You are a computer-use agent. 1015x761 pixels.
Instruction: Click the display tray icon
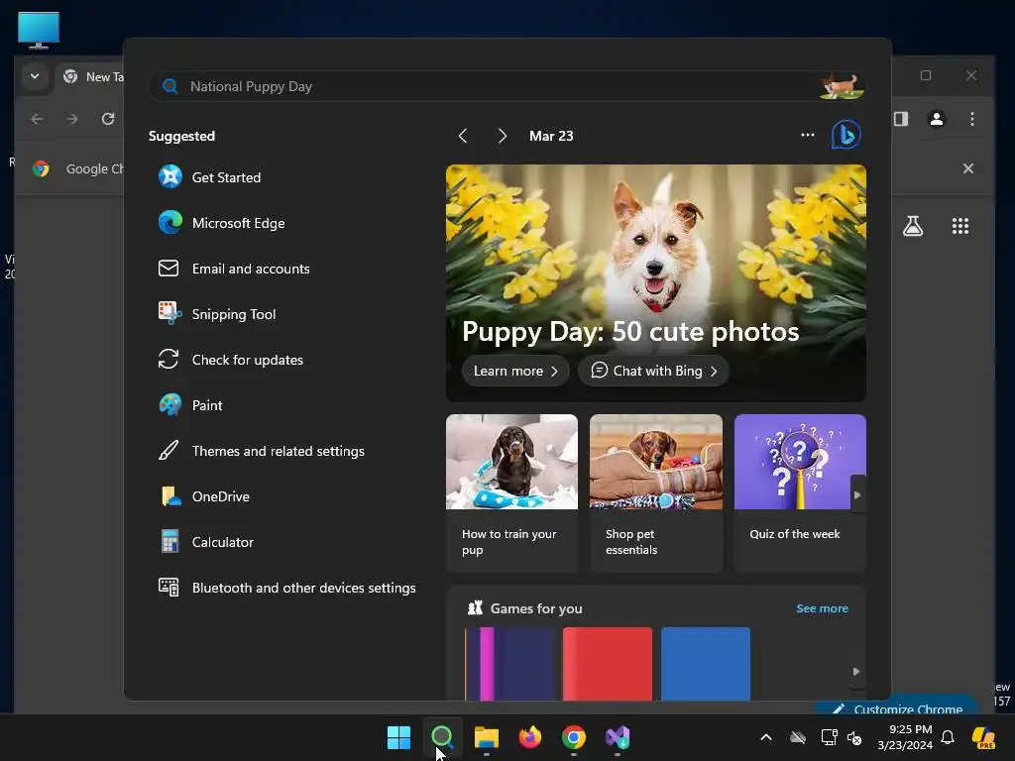click(829, 737)
